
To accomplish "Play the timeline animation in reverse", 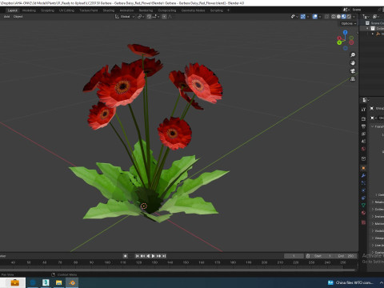I will pos(148,256).
